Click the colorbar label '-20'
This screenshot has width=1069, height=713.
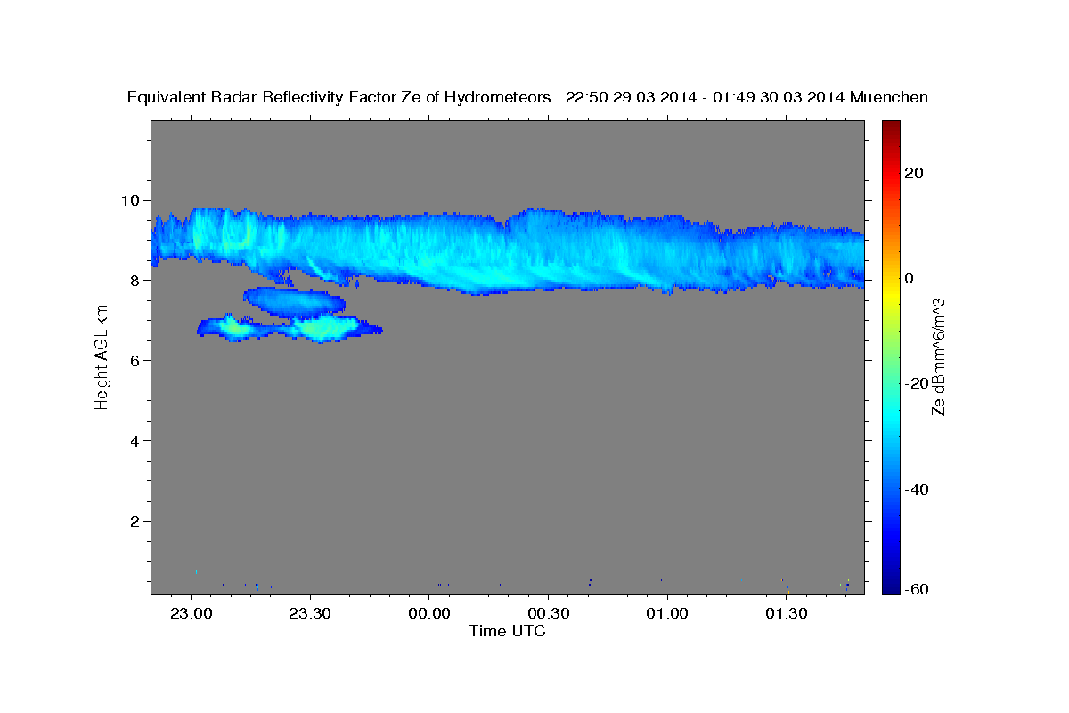pos(917,383)
